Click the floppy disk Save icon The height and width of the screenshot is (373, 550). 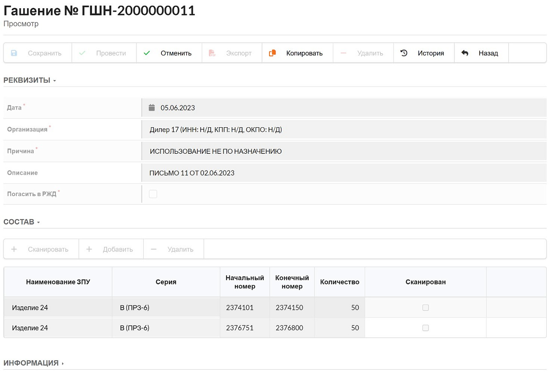(x=14, y=53)
